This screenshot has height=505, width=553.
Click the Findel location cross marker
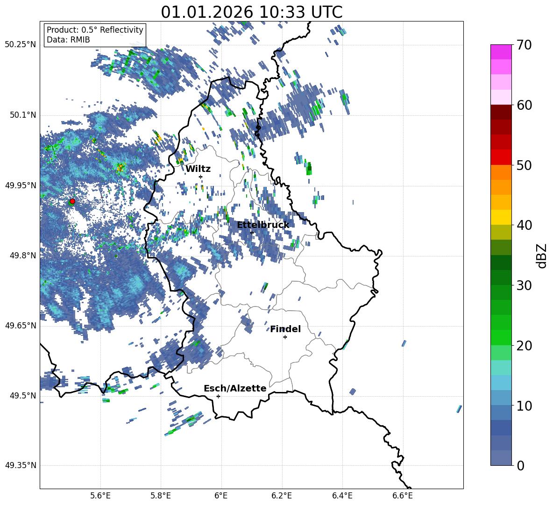click(285, 337)
